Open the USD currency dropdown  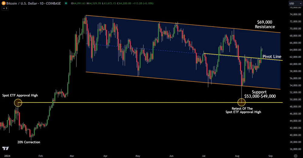[x=294, y=3]
